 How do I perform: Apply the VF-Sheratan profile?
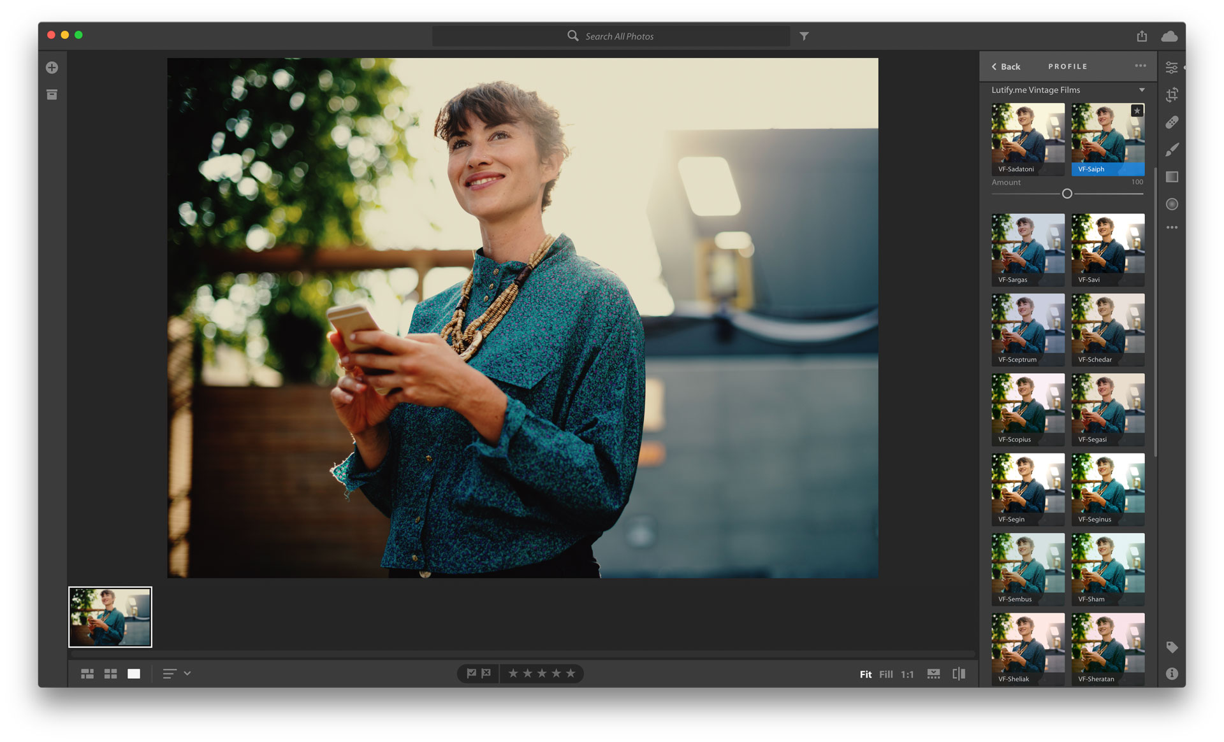[x=1108, y=649]
